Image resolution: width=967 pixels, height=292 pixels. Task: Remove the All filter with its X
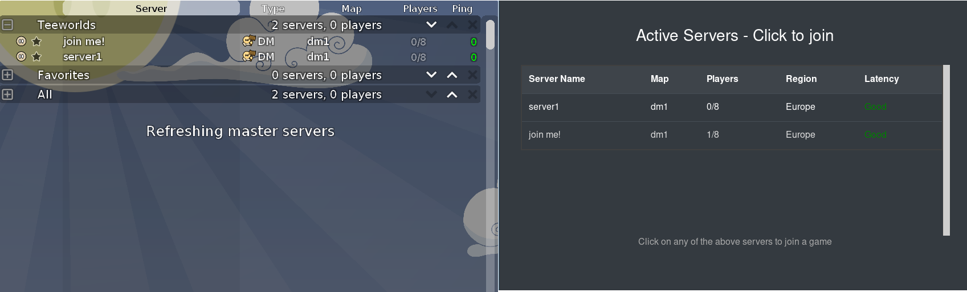click(x=472, y=94)
